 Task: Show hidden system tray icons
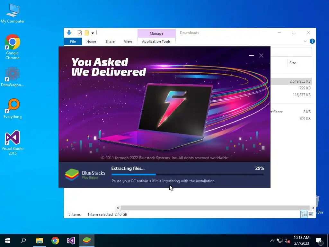[x=272, y=241]
